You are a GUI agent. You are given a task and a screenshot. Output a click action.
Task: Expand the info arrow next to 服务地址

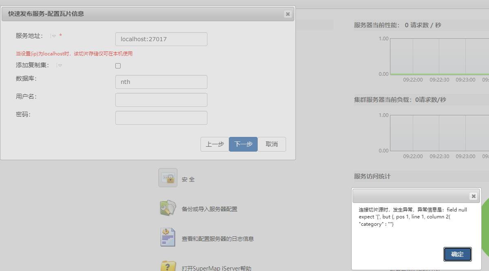coord(53,36)
